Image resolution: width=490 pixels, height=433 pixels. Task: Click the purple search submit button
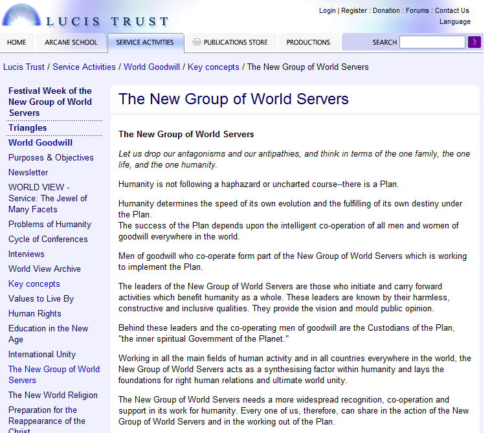click(x=474, y=42)
